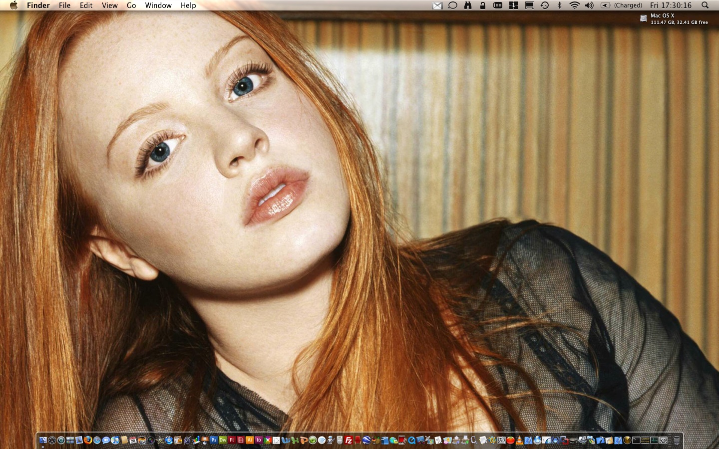Open Photoshop from the dock

[x=214, y=440]
